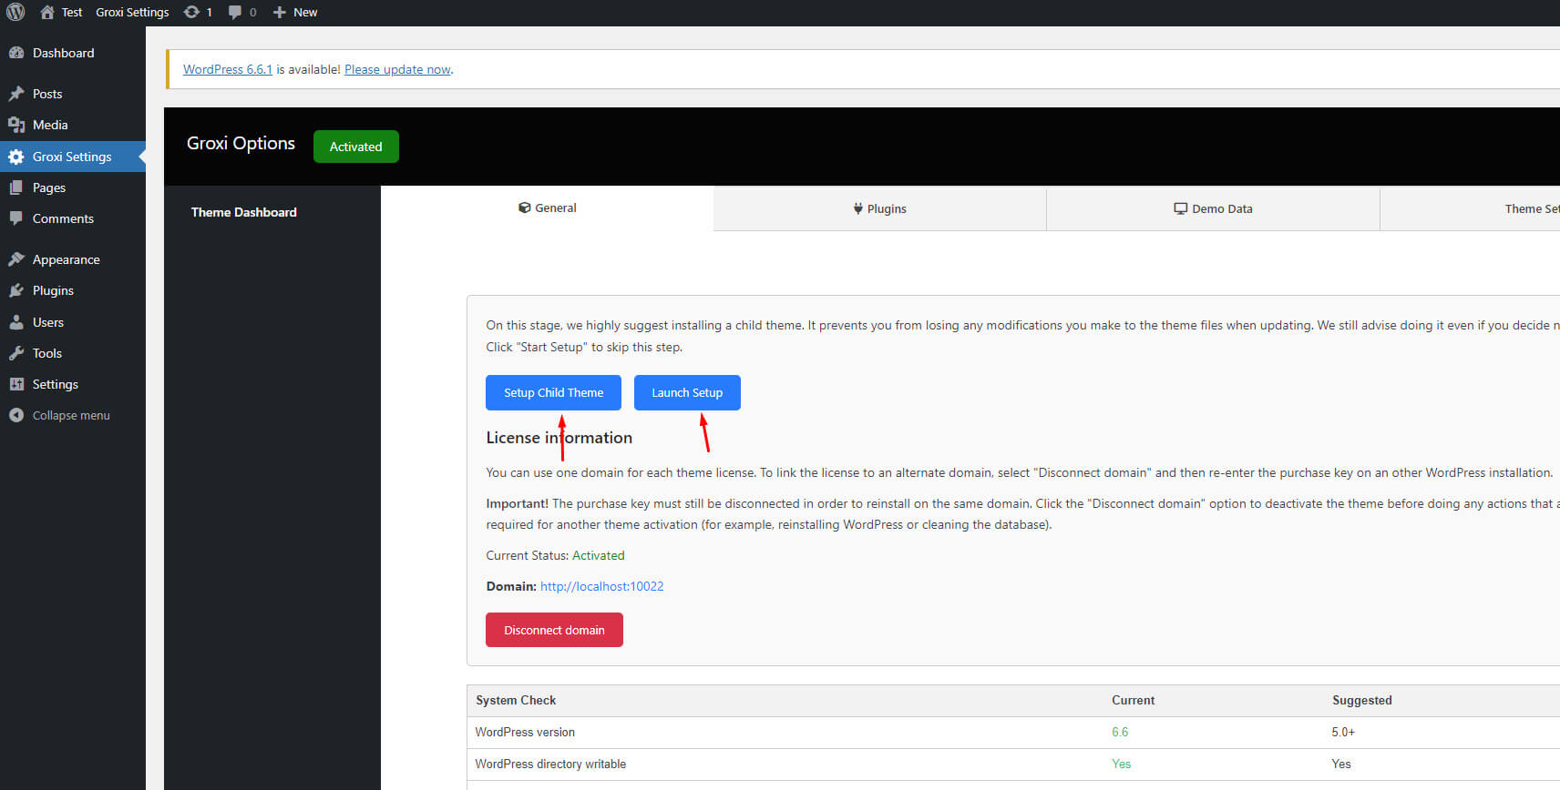Click the home icon next to Test
The image size is (1560, 790).
point(47,12)
